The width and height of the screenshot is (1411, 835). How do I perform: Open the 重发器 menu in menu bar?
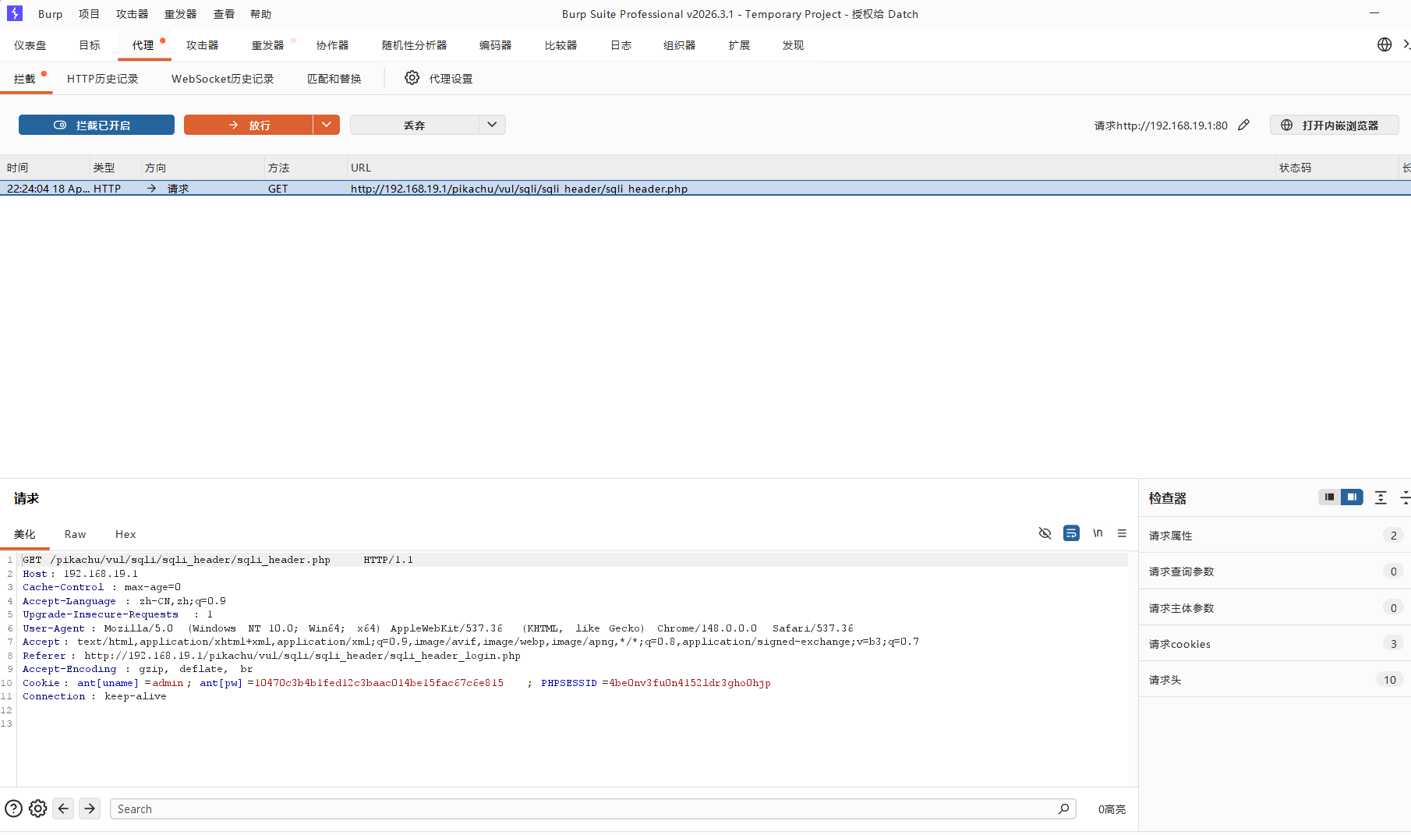pyautogui.click(x=180, y=14)
